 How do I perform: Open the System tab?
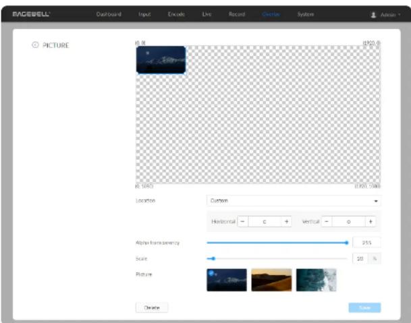coord(305,14)
